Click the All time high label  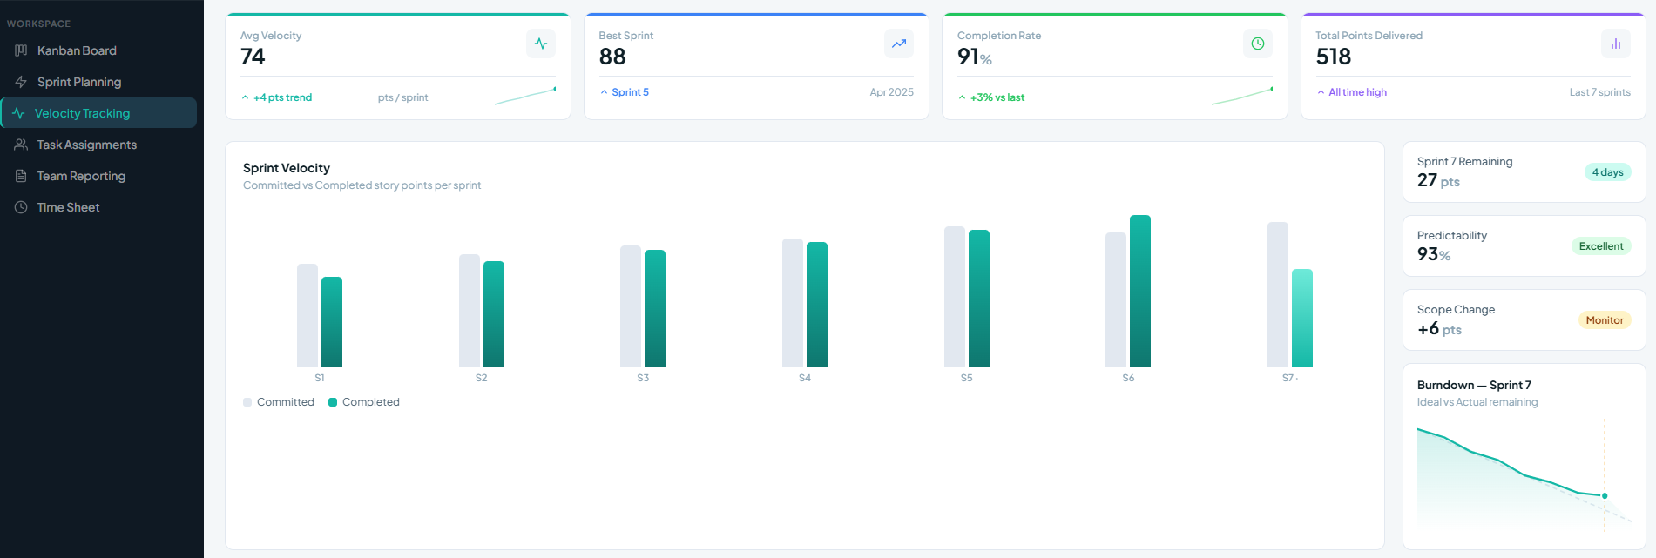pyautogui.click(x=1356, y=92)
